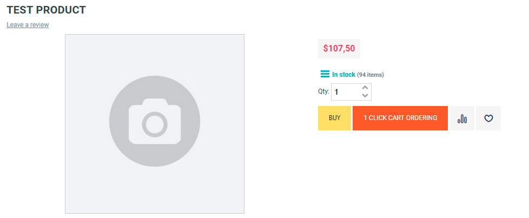This screenshot has height=218, width=529.
Task: Focus the Qty input field
Action: click(351, 92)
